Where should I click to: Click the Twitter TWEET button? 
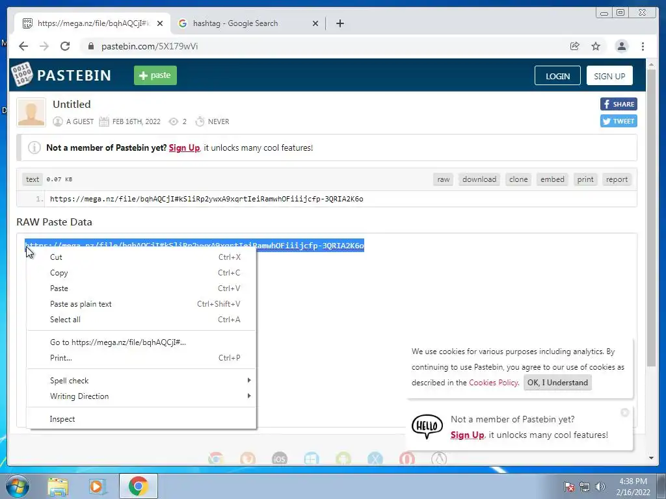[x=619, y=121]
